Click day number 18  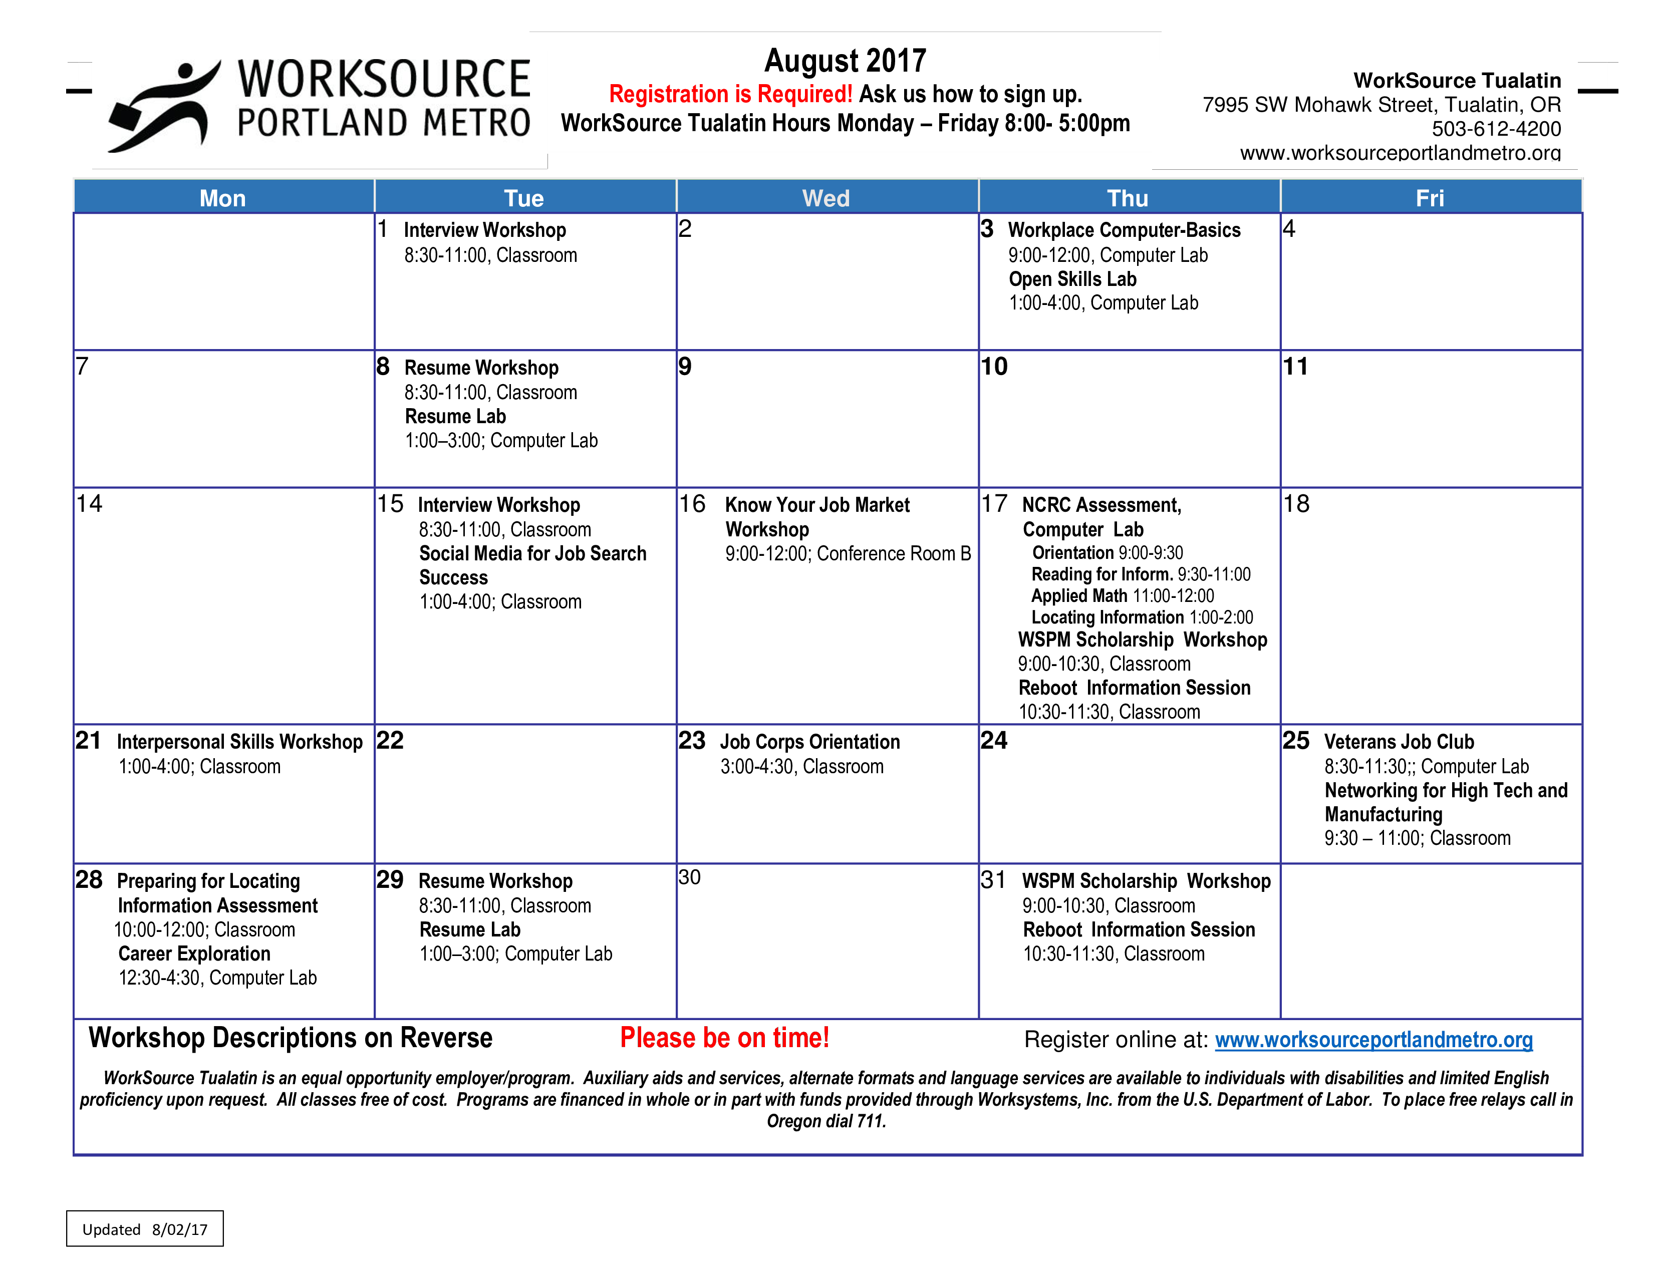point(1296,504)
